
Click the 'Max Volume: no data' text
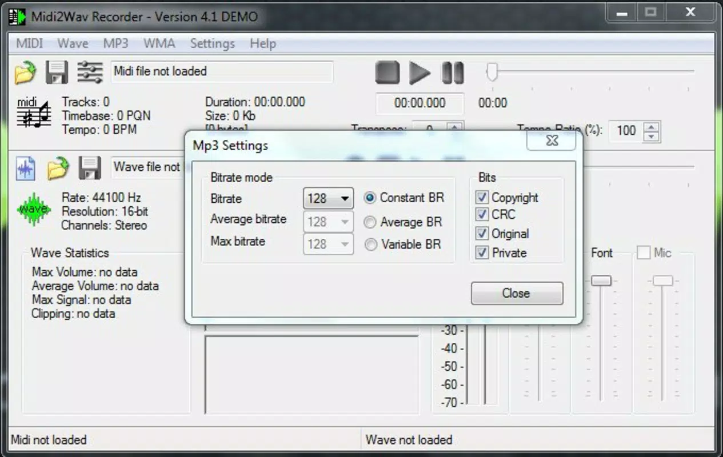coord(85,272)
